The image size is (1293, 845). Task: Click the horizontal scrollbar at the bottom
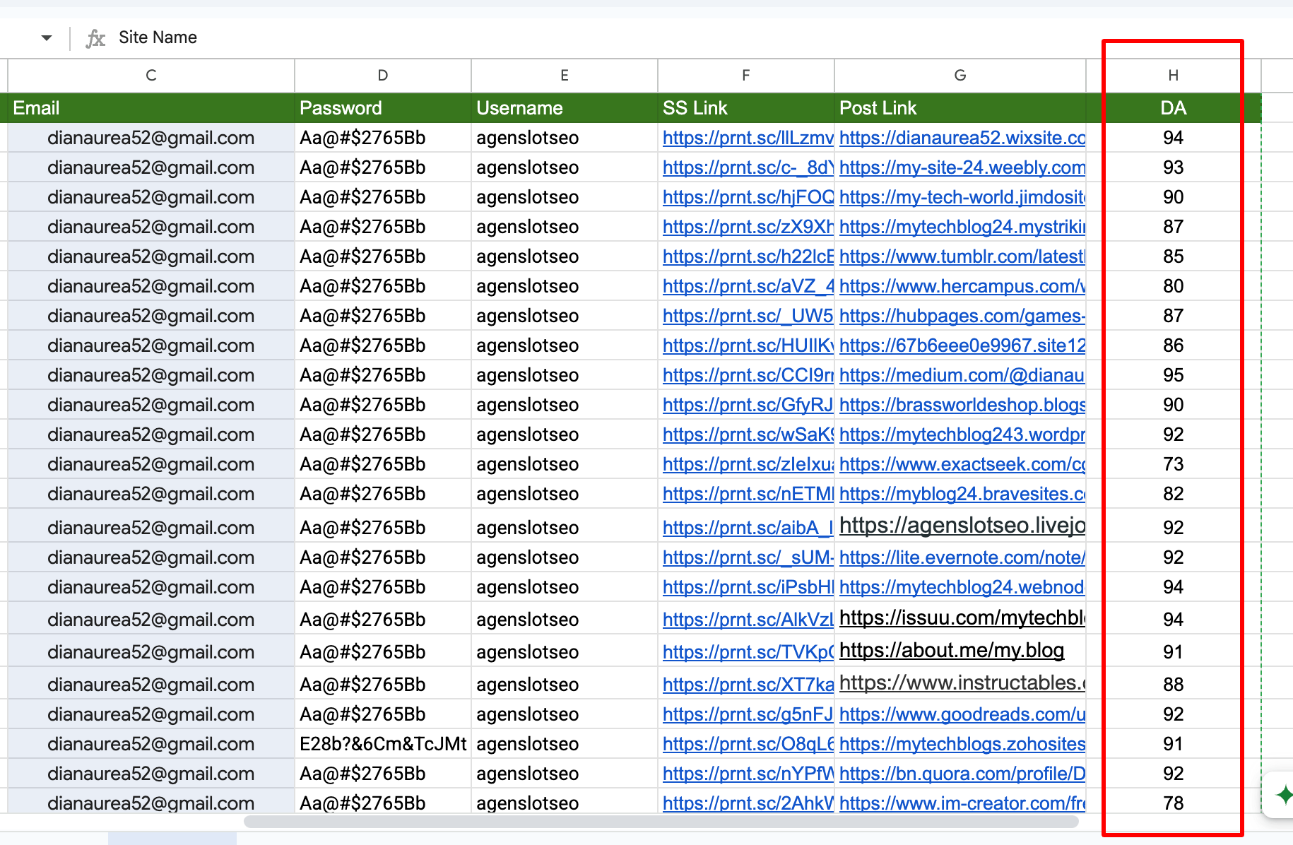pyautogui.click(x=661, y=822)
